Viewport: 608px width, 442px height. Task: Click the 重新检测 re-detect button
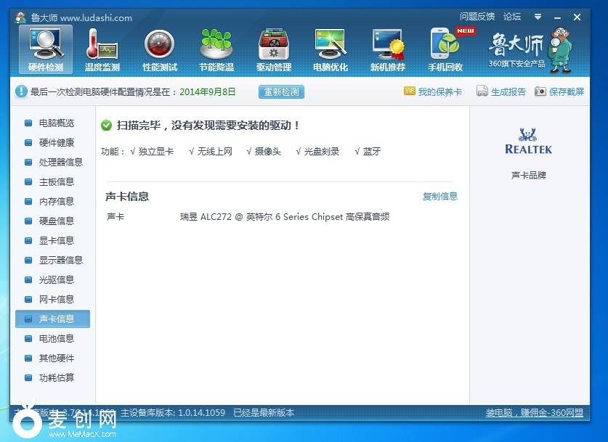[x=281, y=92]
